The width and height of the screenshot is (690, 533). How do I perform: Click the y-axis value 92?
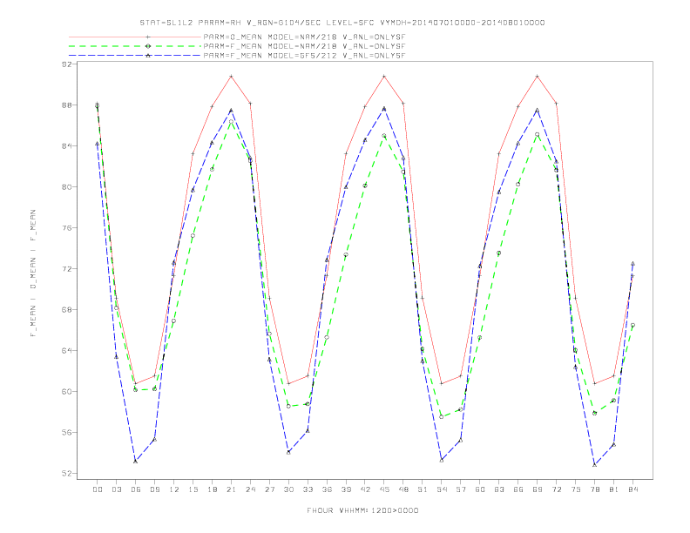[x=67, y=64]
